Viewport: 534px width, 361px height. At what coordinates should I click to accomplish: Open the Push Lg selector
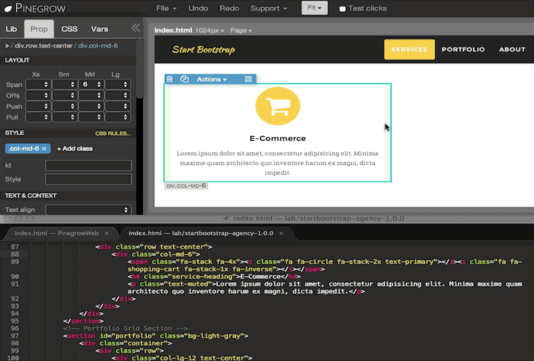pos(118,106)
